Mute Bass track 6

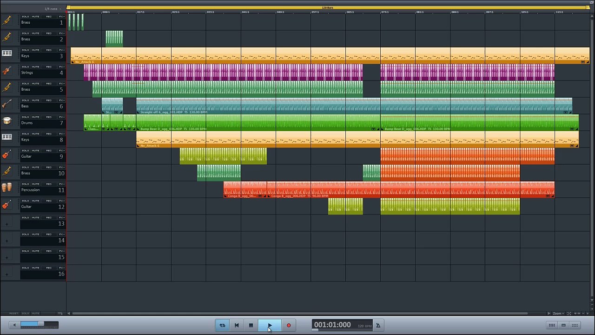36,100
